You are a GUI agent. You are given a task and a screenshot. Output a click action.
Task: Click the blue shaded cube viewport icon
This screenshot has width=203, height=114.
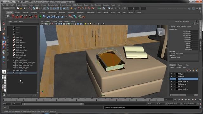click(x=78, y=24)
